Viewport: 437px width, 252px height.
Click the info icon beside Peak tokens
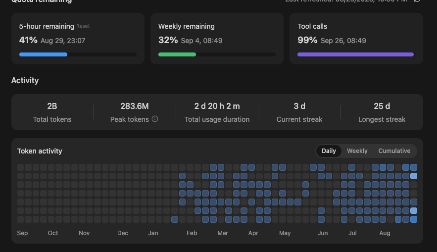[155, 119]
